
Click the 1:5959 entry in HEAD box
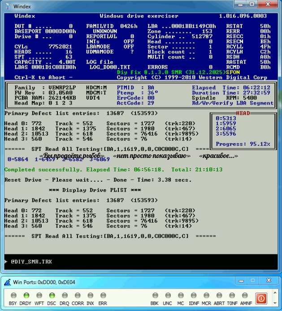click(226, 123)
